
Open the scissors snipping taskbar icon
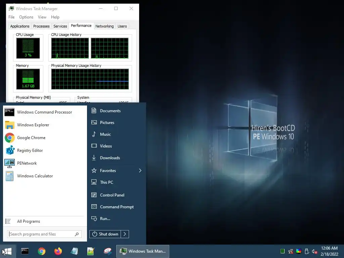click(107, 251)
